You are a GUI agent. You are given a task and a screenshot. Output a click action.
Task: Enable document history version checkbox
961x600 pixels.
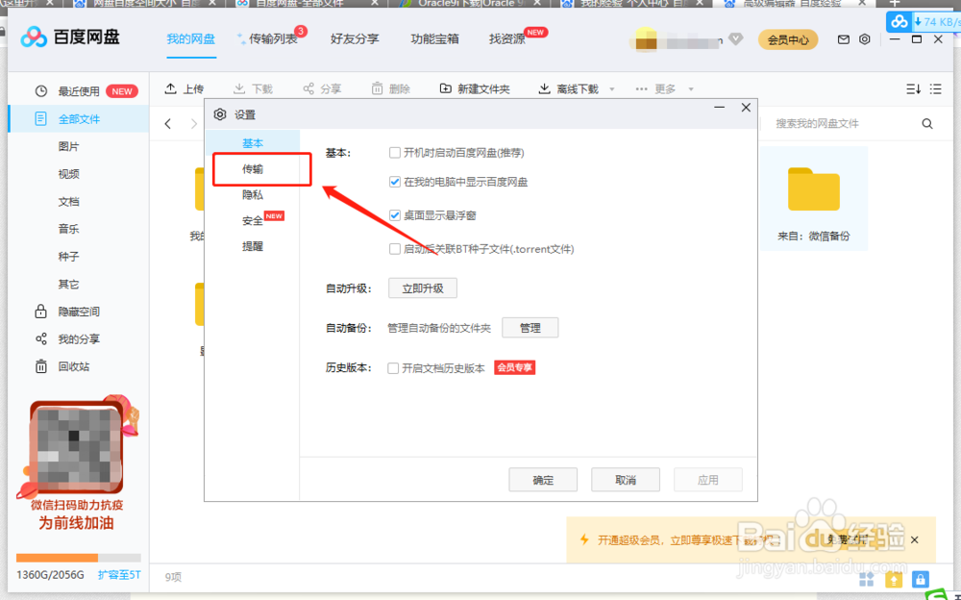393,368
